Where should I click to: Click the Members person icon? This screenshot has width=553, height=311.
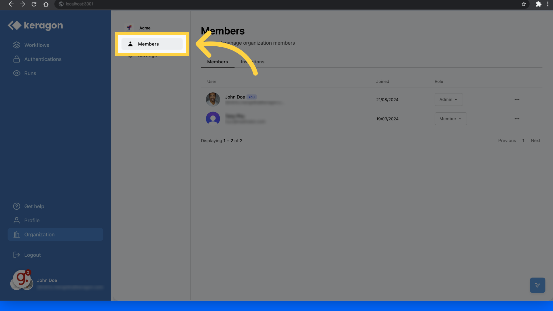130,44
